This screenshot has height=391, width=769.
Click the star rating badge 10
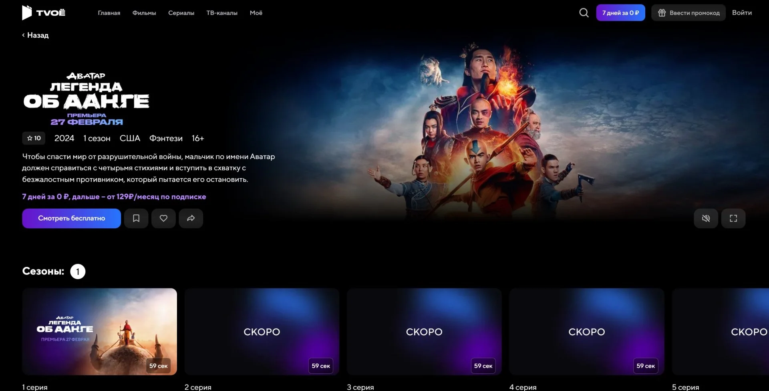click(x=34, y=138)
